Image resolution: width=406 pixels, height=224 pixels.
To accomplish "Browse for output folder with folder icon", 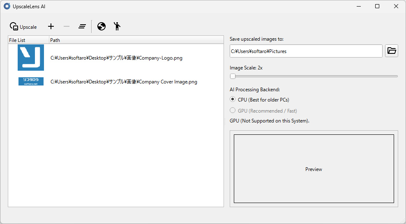I will 392,51.
